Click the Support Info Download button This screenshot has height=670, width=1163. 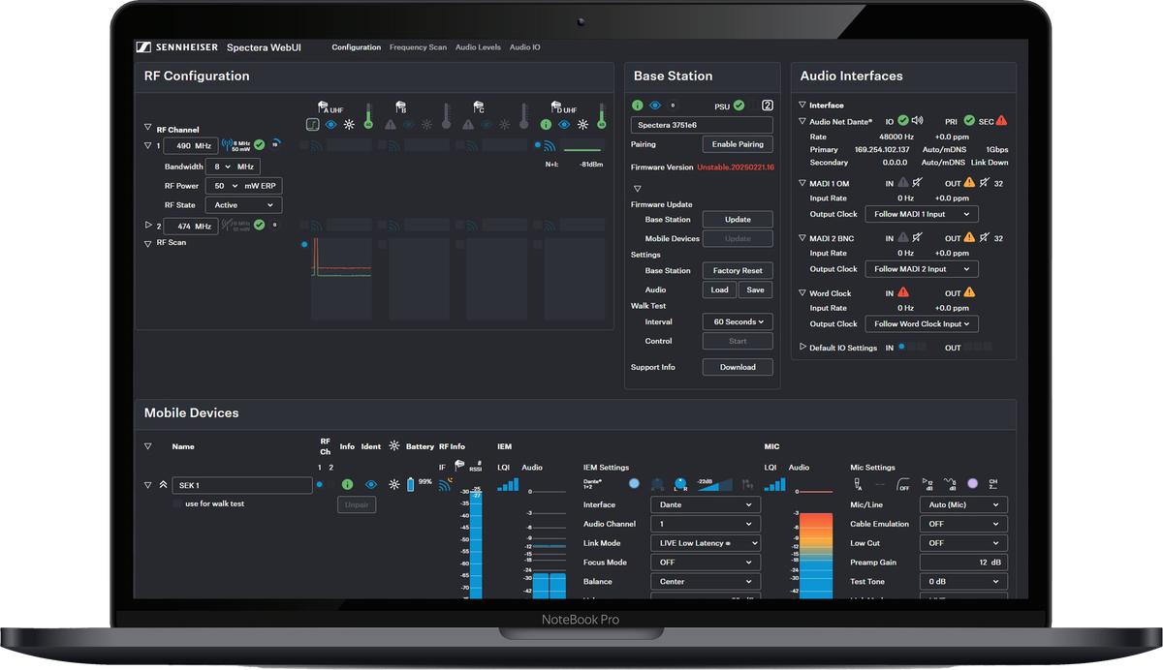point(738,367)
